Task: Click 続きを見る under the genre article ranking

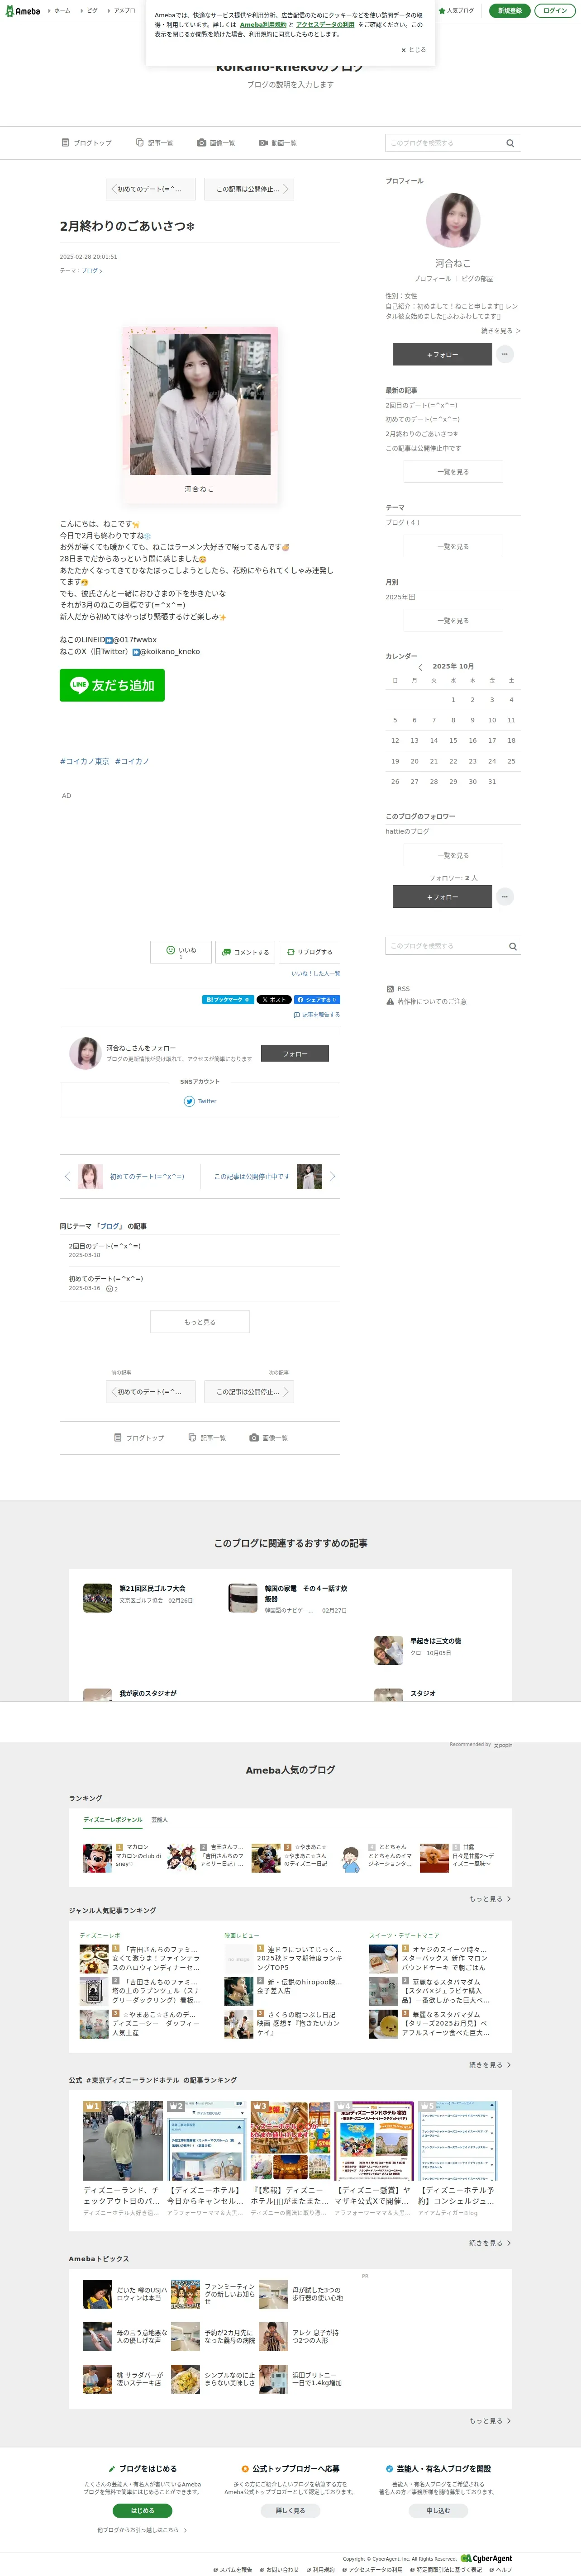Action: tap(490, 2065)
